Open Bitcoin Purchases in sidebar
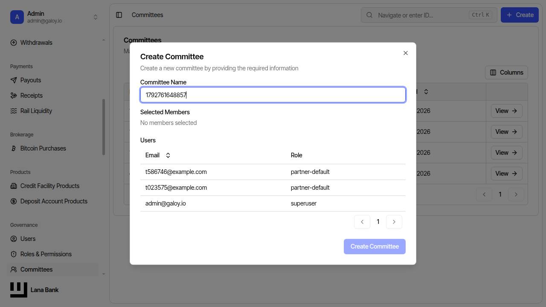This screenshot has width=546, height=307. click(x=53, y=148)
